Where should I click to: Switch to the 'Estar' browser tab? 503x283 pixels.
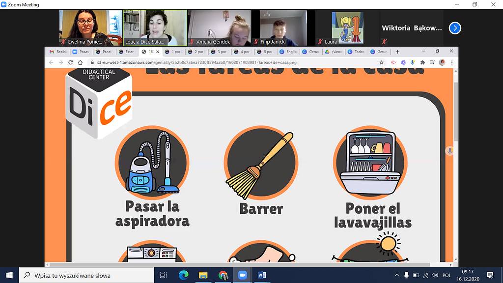[127, 52]
